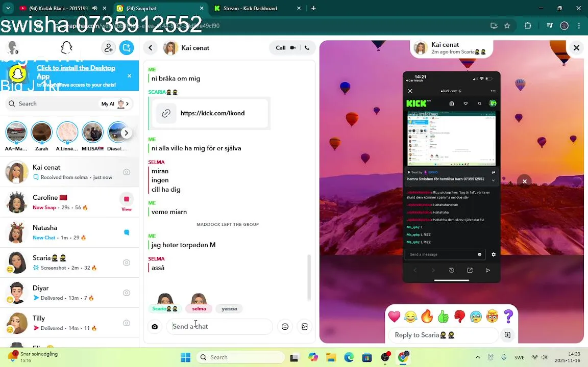Dismiss the desktop app install banner

coord(129,75)
